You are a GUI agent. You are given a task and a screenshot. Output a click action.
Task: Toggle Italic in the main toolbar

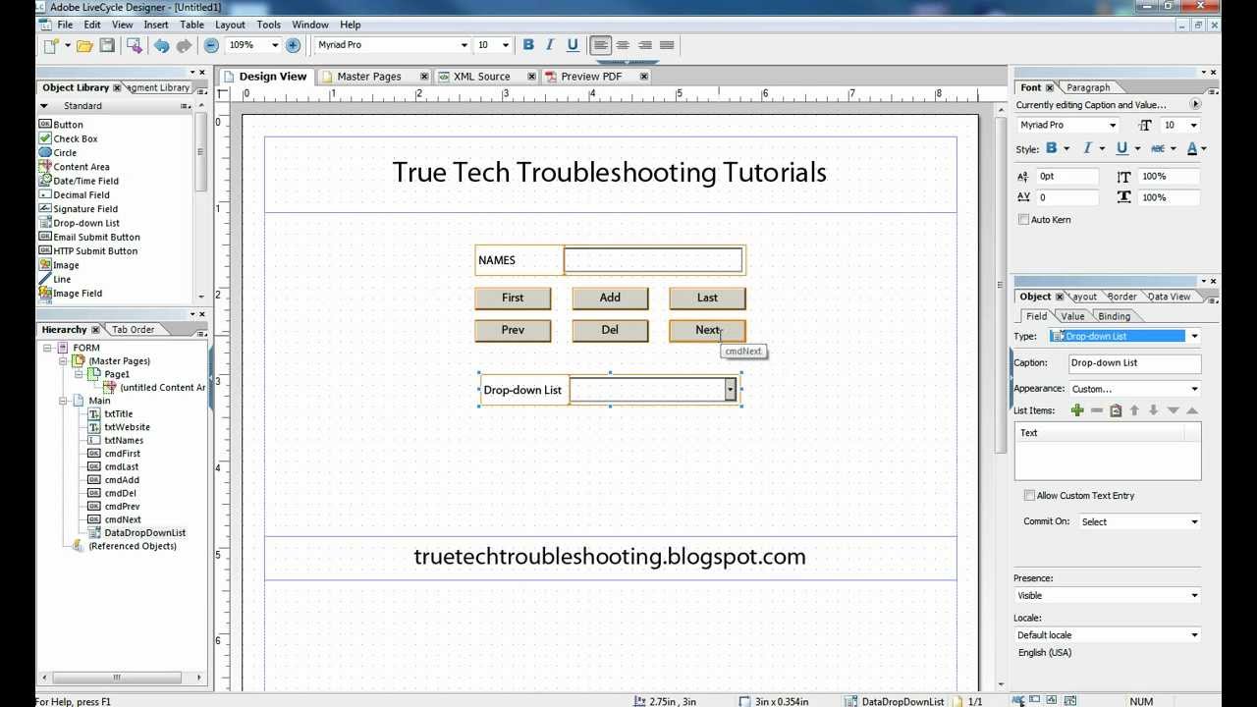(x=550, y=45)
